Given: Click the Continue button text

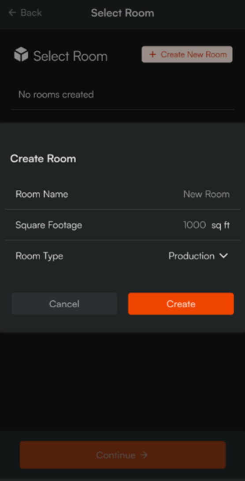Looking at the screenshot, I should [x=116, y=455].
